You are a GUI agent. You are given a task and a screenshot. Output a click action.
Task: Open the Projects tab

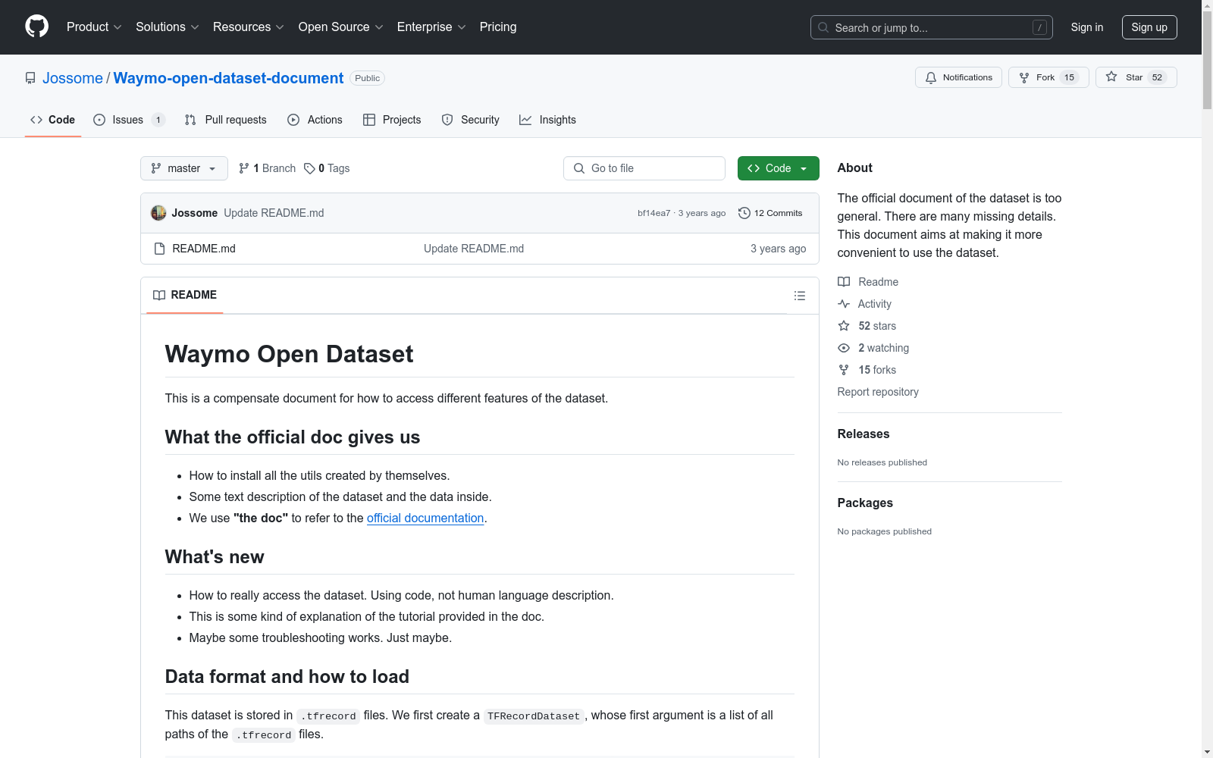pyautogui.click(x=392, y=120)
